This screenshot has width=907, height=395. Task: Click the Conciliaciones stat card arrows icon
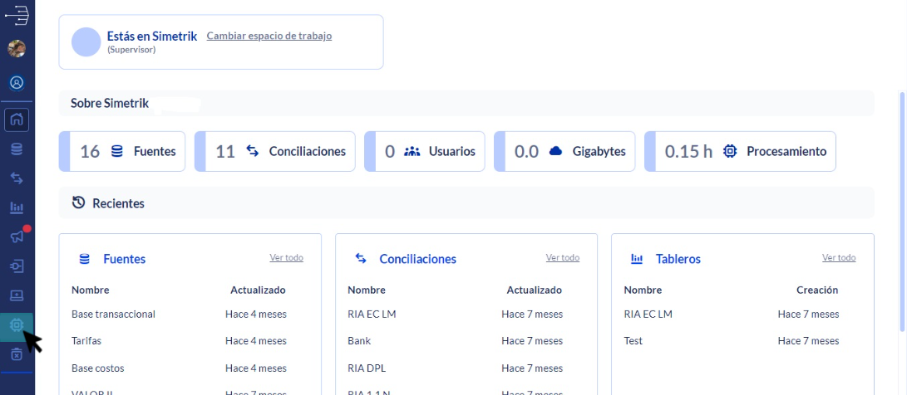[252, 151]
